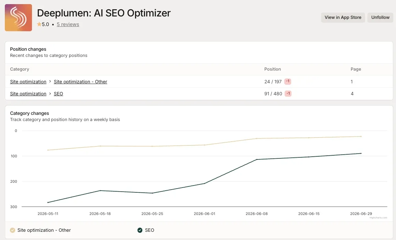Click the Deeplumen app logo icon
Viewport: 396px width, 240px height.
[19, 17]
